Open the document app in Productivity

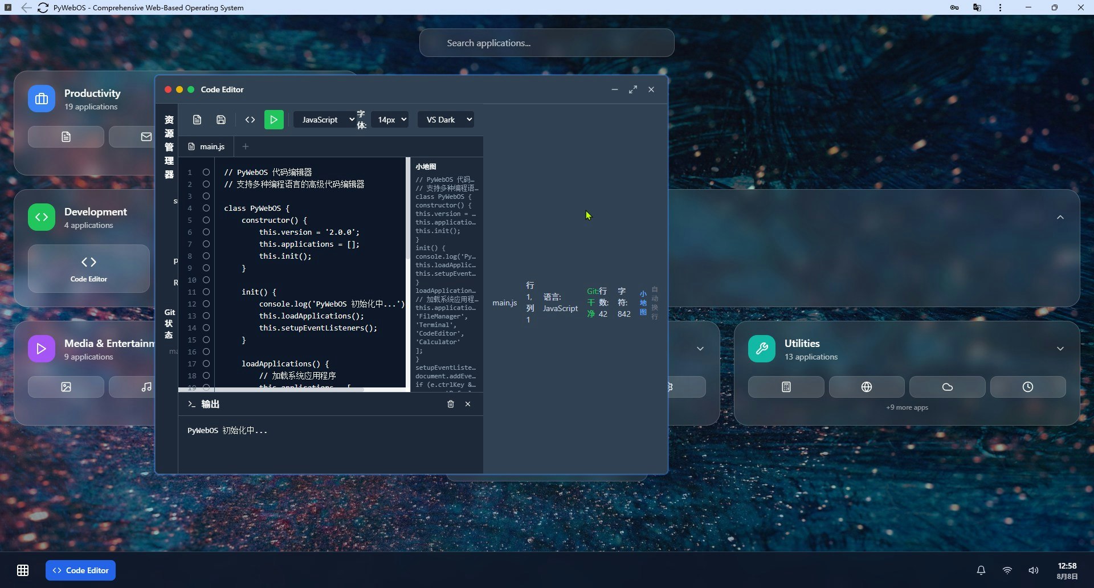(x=66, y=137)
